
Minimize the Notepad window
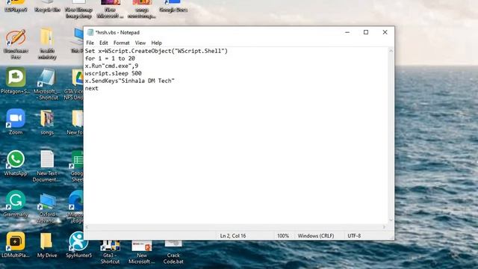[347, 32]
